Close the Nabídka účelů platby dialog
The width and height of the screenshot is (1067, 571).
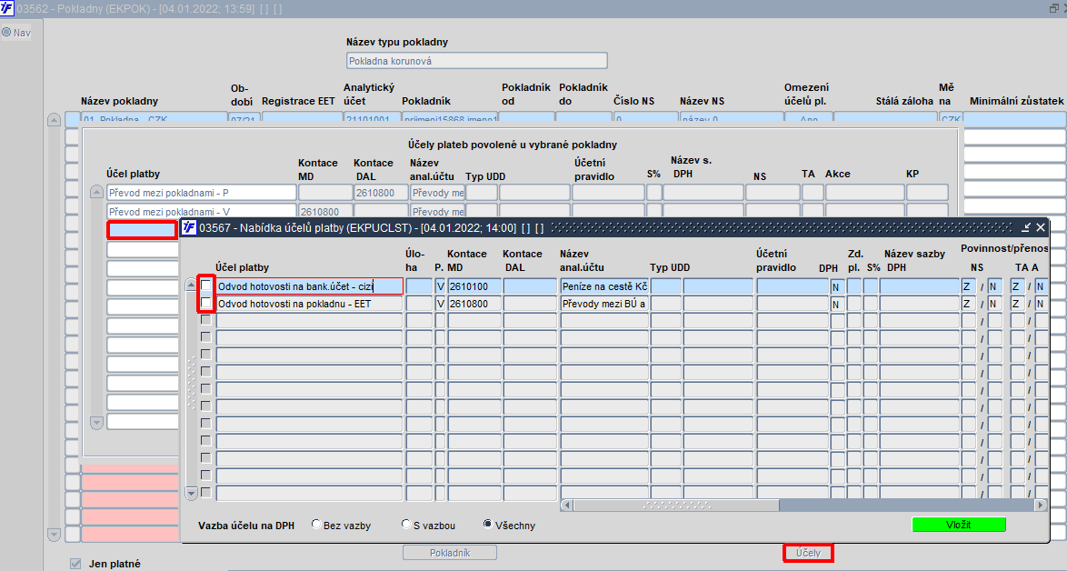[1041, 227]
